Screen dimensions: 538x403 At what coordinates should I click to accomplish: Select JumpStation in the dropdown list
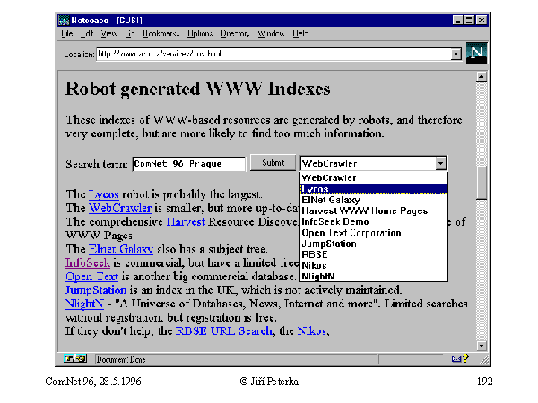374,244
